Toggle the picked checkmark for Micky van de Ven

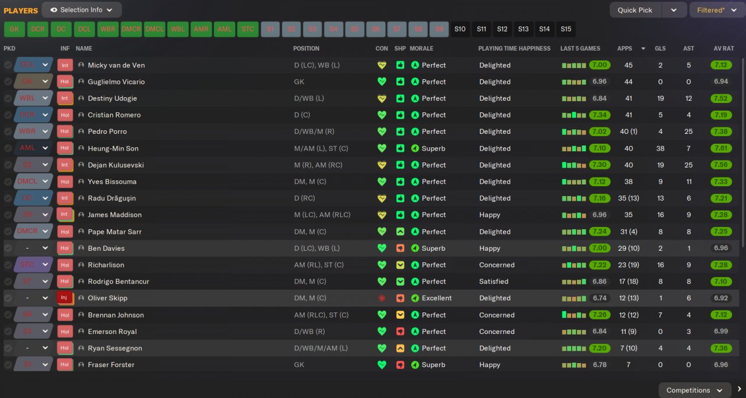(x=8, y=65)
